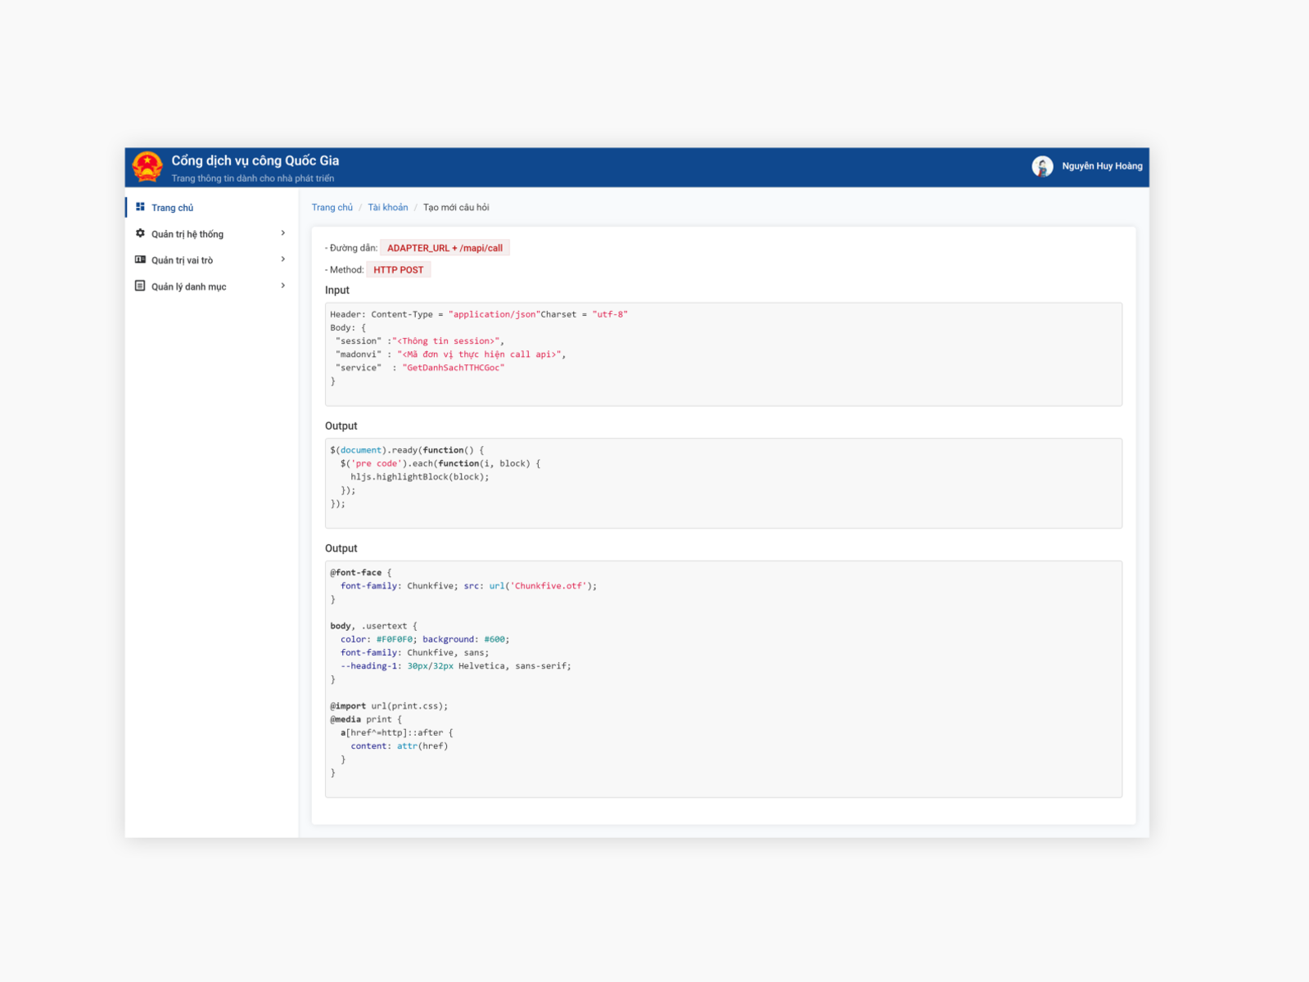Click the first Output heading
Screen dimensions: 1309x982
pyautogui.click(x=341, y=426)
